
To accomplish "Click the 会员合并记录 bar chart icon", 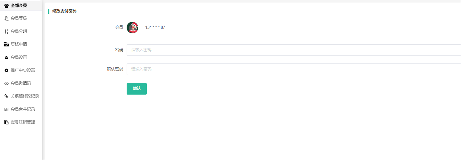I will point(6,109).
